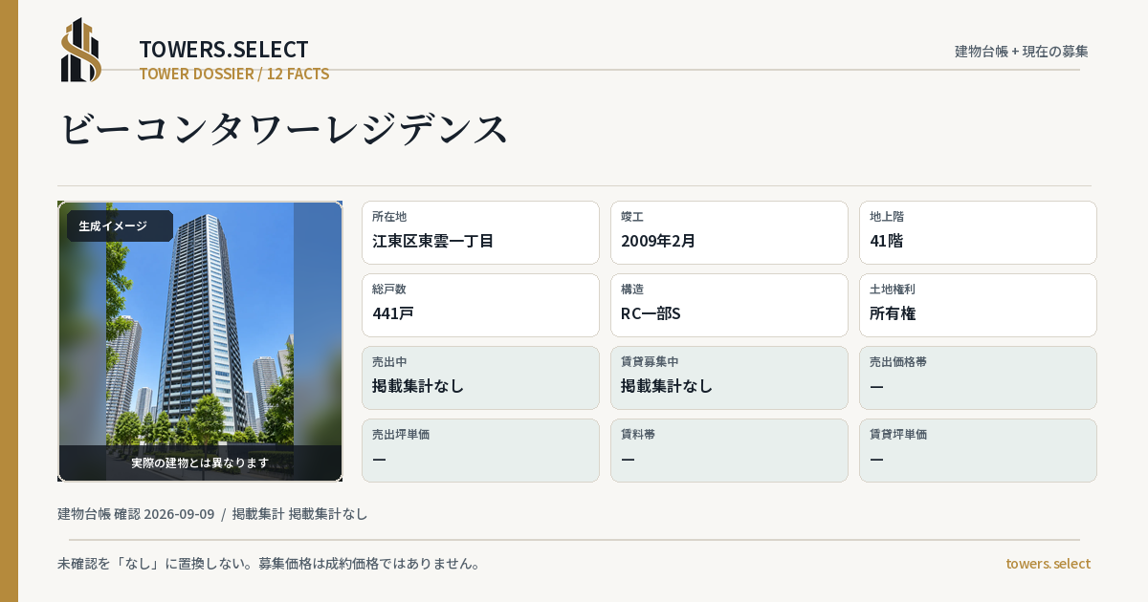Click the 賃貸坪単価 card
This screenshot has height=602, width=1148.
(x=978, y=450)
